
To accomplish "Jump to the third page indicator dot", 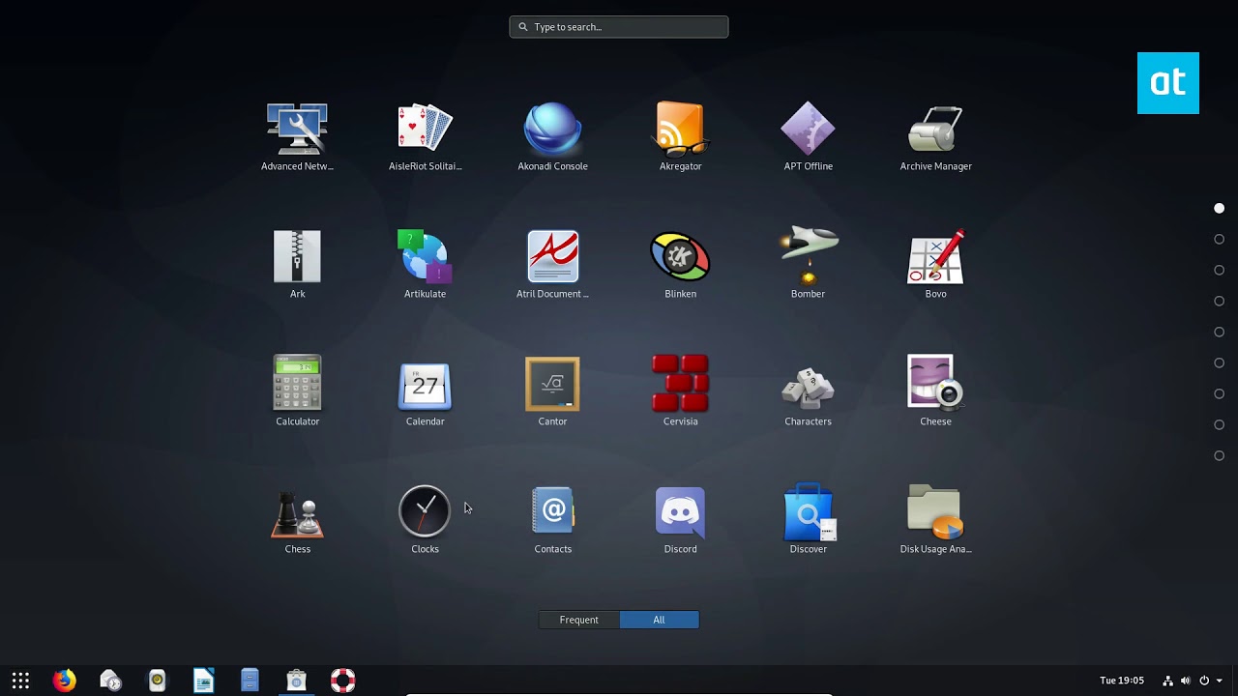I will tap(1219, 271).
